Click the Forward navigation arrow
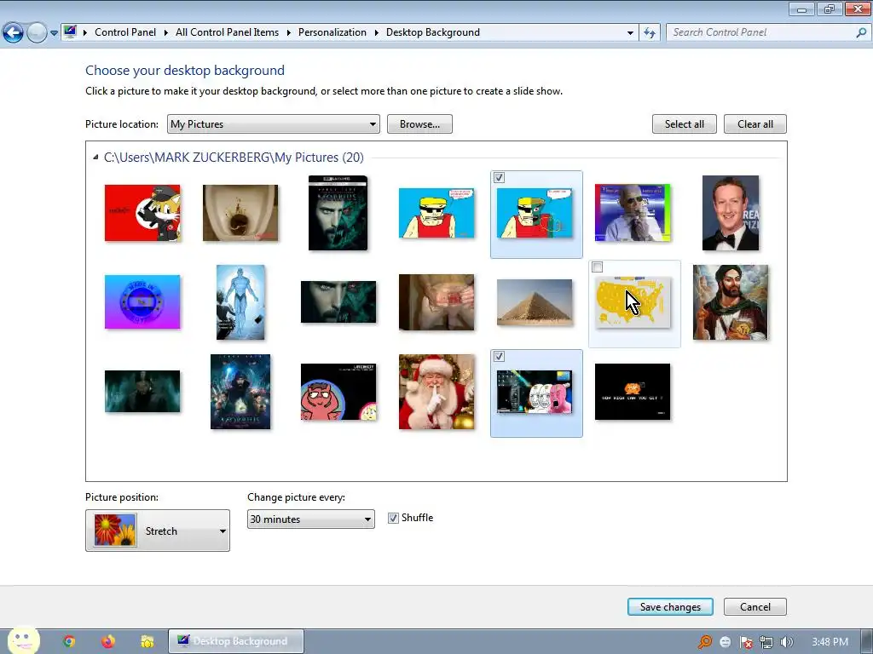 37,33
